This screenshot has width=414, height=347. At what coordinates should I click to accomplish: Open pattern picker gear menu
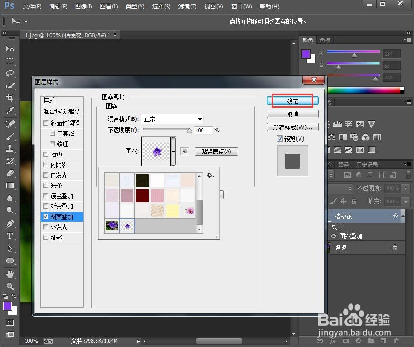(211, 175)
